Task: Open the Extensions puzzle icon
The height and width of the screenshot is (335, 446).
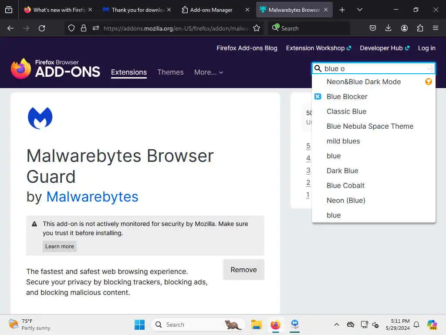Action: coord(420,28)
